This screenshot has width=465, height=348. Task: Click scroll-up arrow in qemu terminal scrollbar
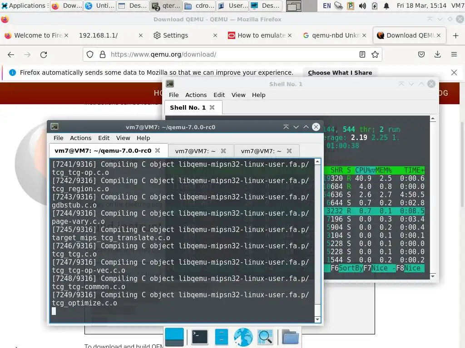click(317, 162)
